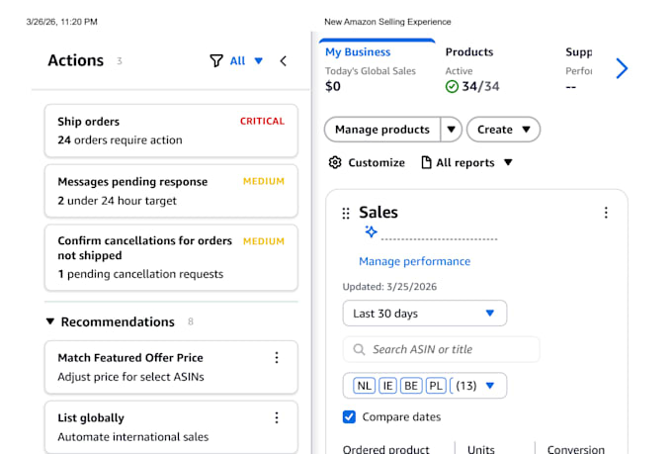The image size is (672, 454).
Task: Collapse the Actions panel with the left chevron
Action: (x=284, y=61)
